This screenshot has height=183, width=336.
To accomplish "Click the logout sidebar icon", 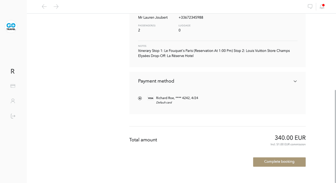I will coord(13,116).
